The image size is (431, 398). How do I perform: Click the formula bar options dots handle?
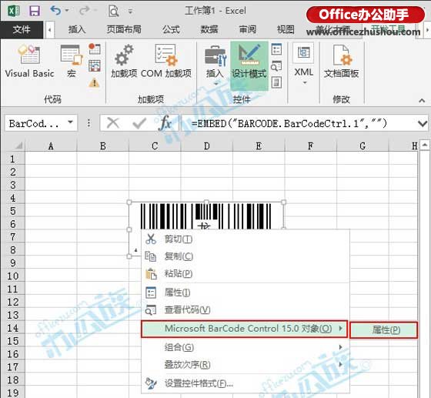(x=89, y=123)
